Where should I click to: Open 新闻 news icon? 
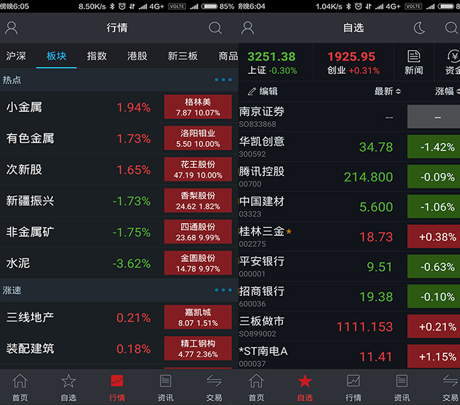414,56
